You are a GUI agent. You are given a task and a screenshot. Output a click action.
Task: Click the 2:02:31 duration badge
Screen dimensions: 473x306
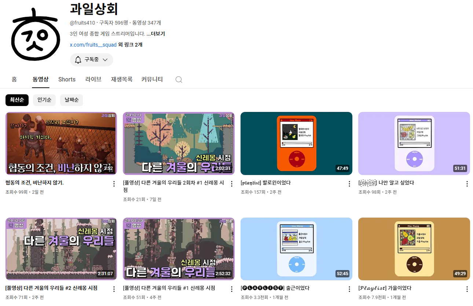[x=223, y=168]
